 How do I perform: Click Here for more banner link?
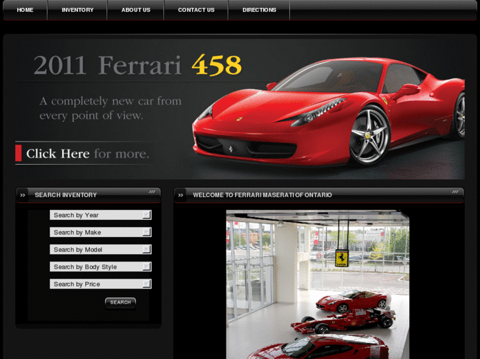pos(83,153)
